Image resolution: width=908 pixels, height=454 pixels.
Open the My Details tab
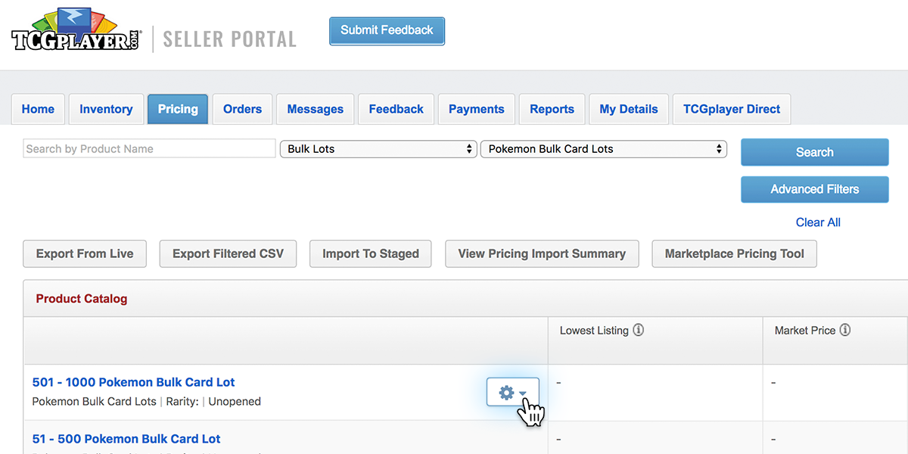click(629, 109)
